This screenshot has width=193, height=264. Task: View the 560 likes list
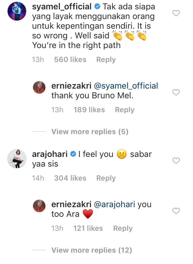[70, 60]
